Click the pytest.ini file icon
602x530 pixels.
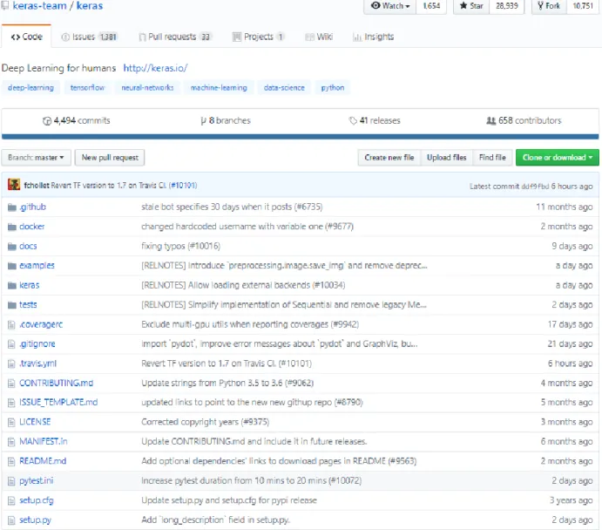[11, 481]
